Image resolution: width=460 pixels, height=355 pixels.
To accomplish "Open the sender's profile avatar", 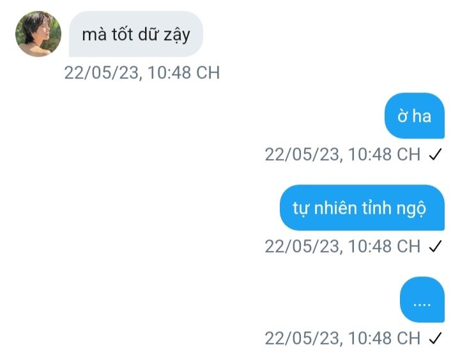I will (x=38, y=34).
